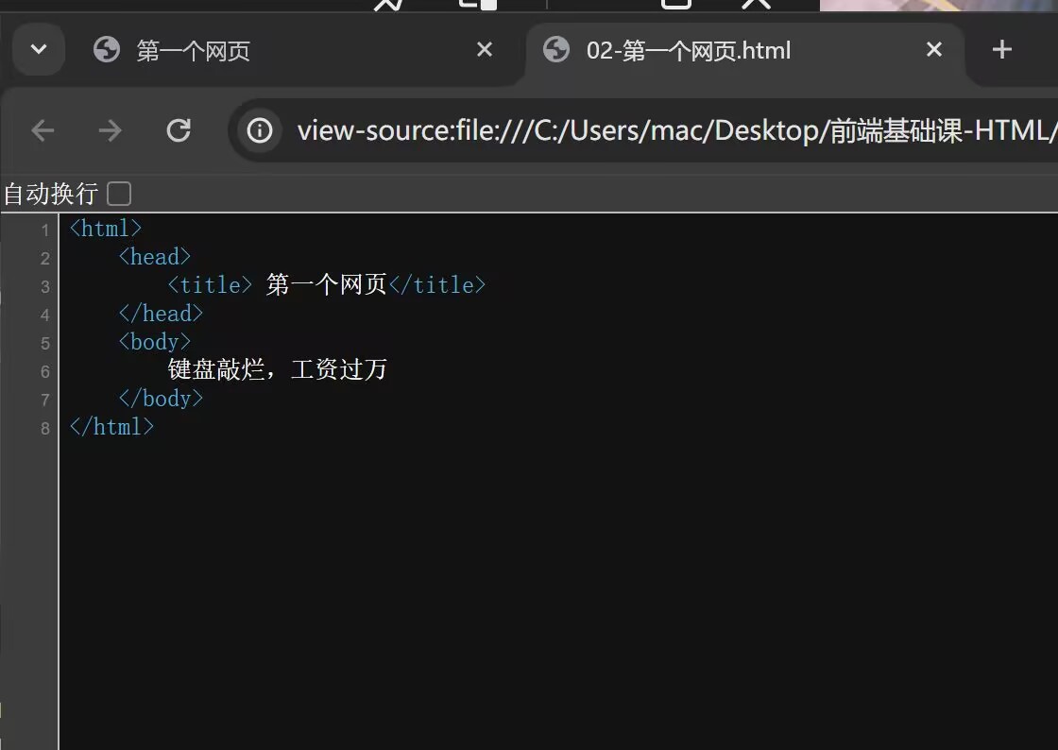Screen dimensions: 1058x750
Task: Reload the view-source page
Action: tap(179, 130)
